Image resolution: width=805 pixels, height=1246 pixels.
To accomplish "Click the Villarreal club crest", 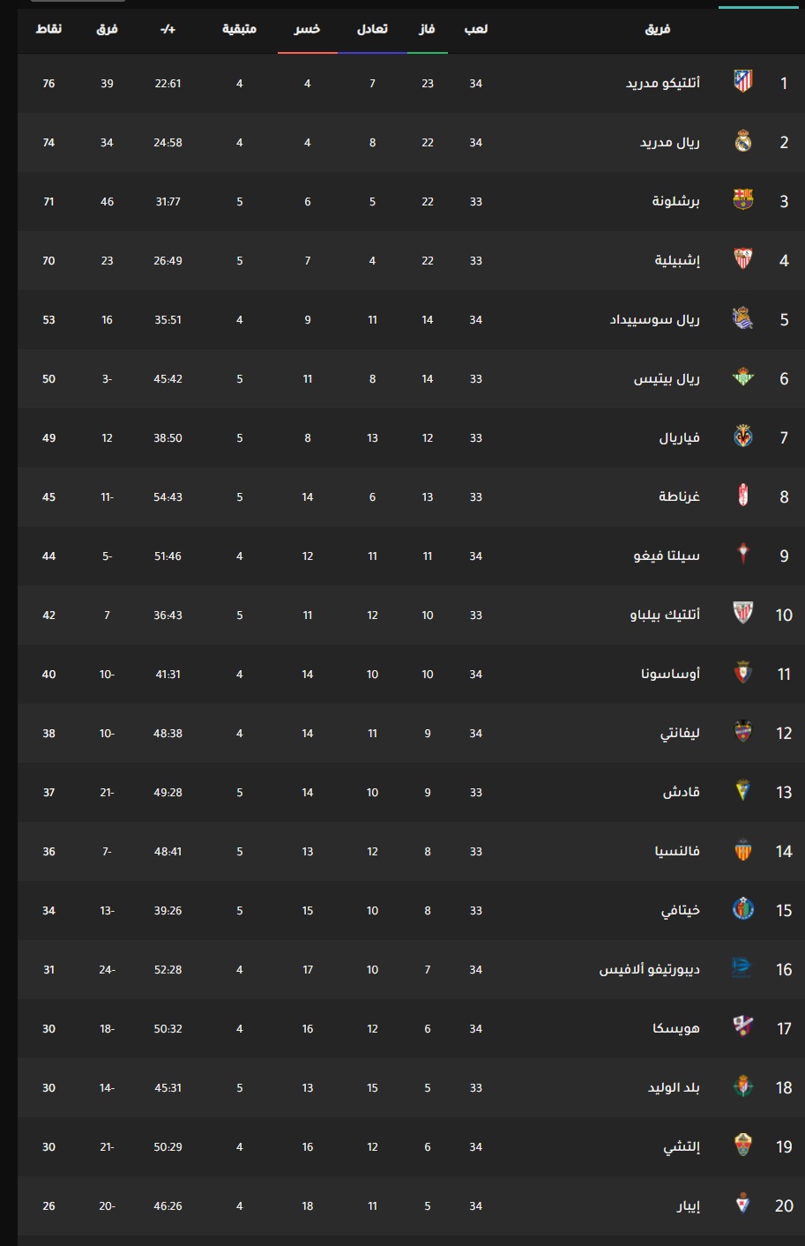I will (x=743, y=437).
